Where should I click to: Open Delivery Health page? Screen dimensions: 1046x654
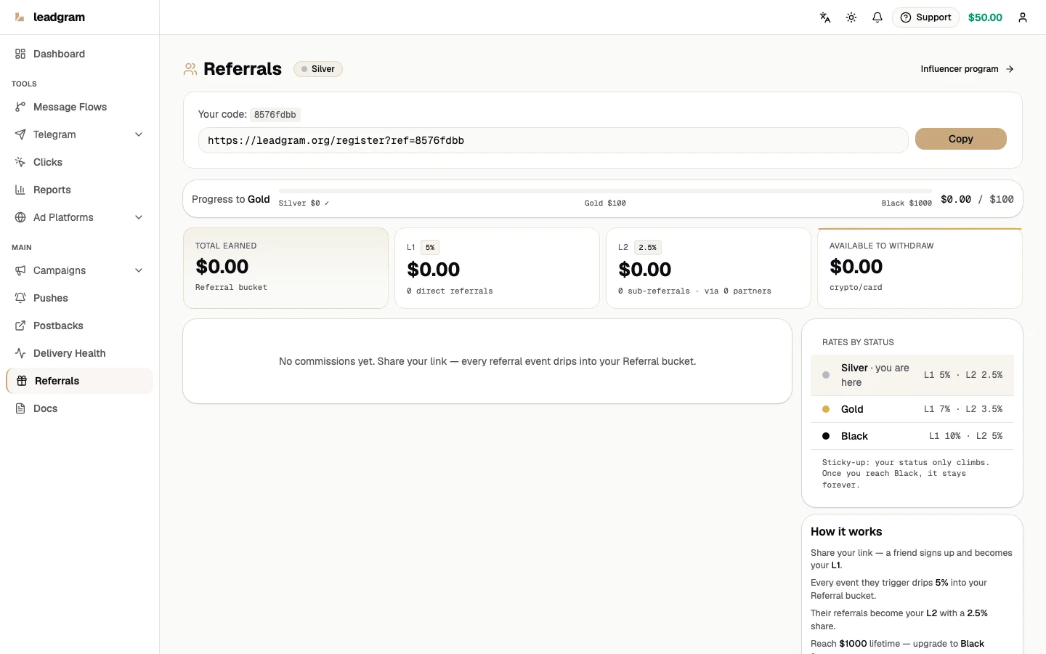click(79, 353)
